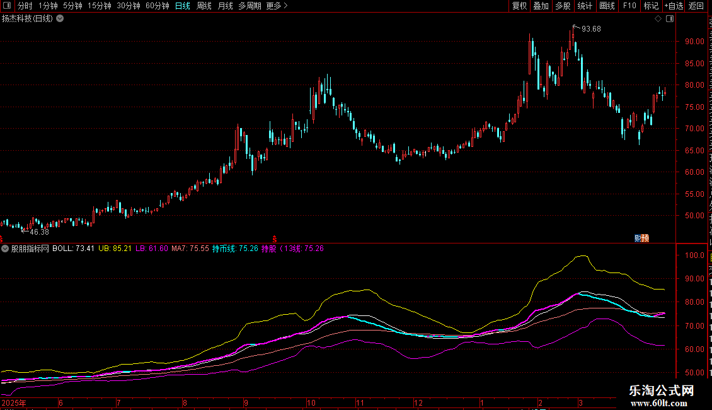Select the 30分钟 period

[x=128, y=6]
